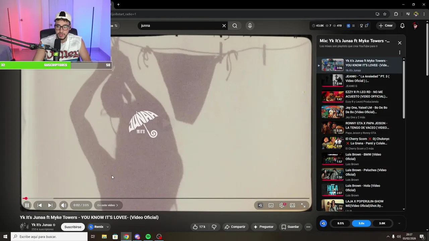
Task: Pause the video playback
Action: coord(27,205)
